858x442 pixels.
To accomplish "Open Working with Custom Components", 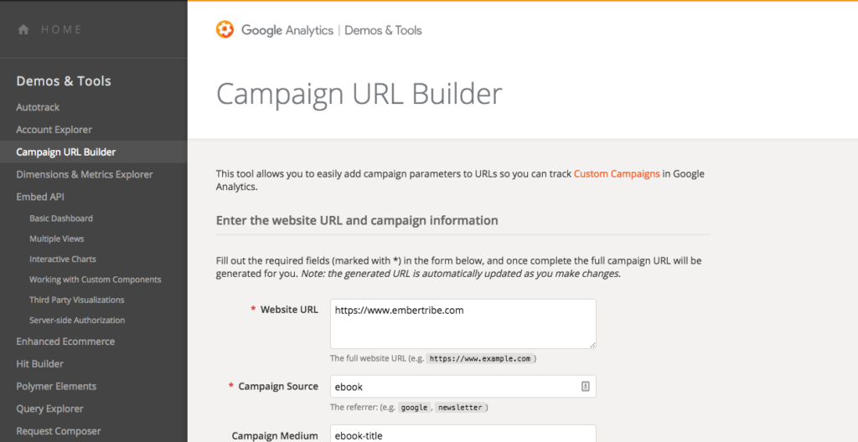I will 96,280.
